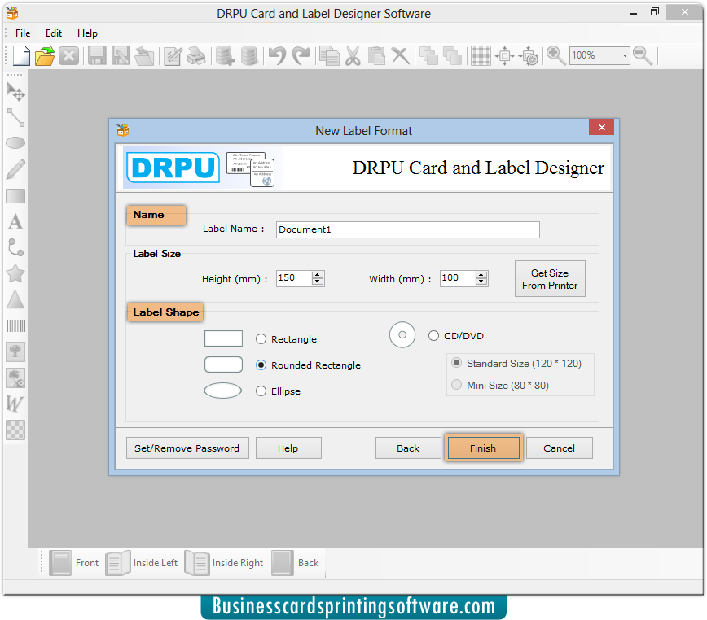The image size is (707, 620).
Task: Click the Set/Remove Password button
Action: [187, 448]
